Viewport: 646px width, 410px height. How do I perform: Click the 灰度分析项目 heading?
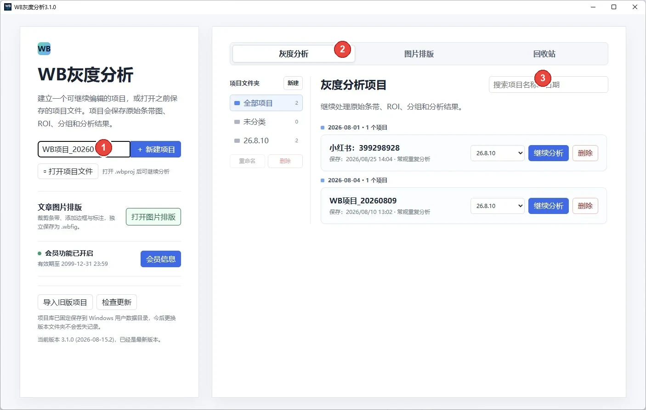[x=353, y=85]
